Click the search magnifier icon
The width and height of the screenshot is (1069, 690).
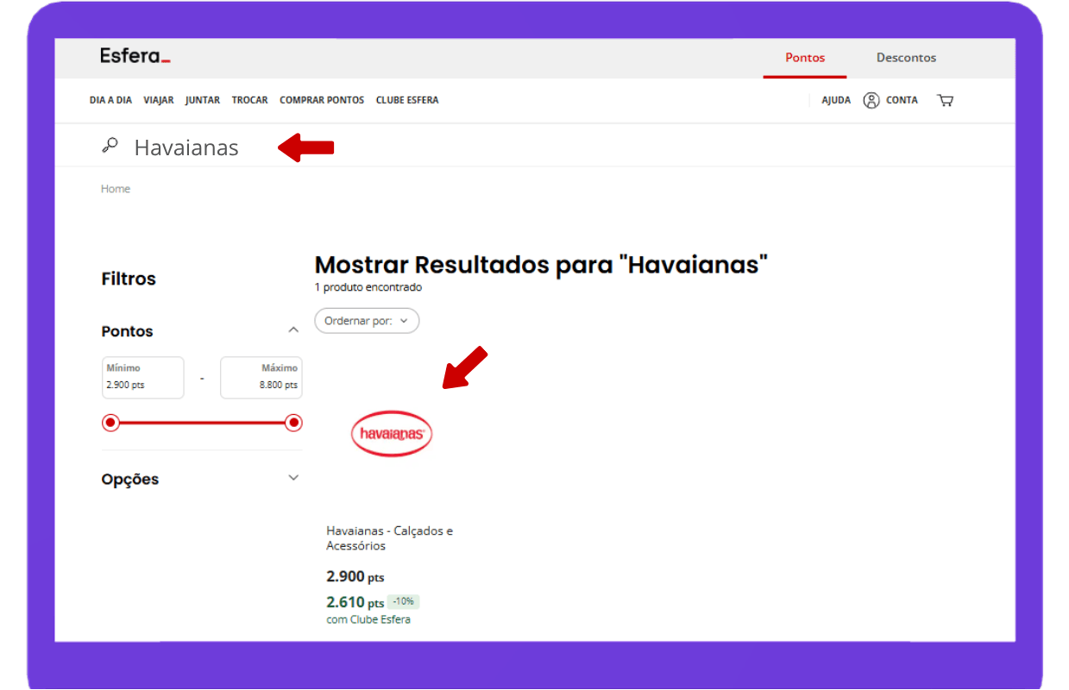(110, 146)
